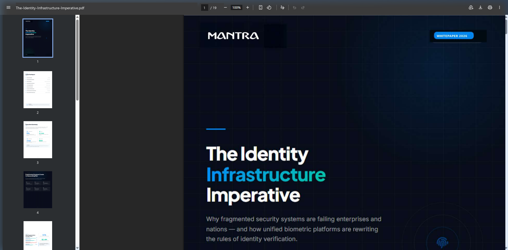Click the thumbnail sidebar scrollbar handle
The image size is (508, 250).
tap(77, 60)
